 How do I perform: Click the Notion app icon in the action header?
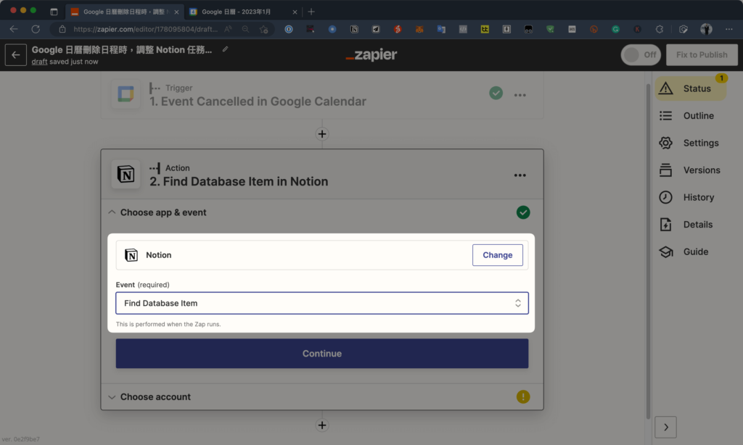click(126, 174)
